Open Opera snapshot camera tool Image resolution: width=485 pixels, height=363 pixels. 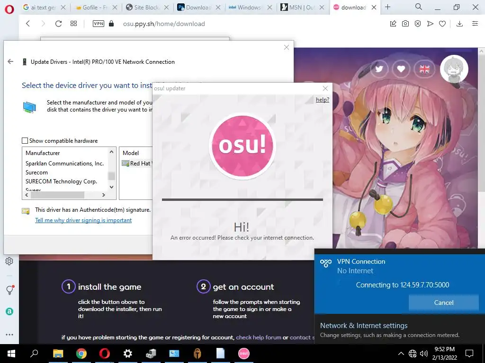(405, 24)
